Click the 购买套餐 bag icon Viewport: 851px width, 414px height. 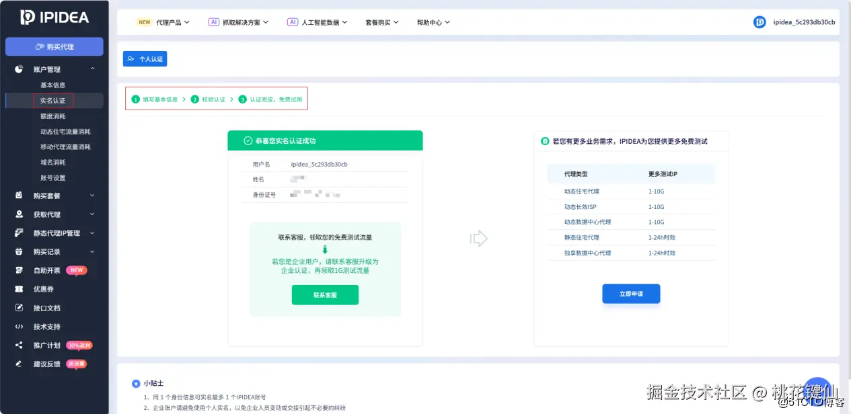coord(19,196)
